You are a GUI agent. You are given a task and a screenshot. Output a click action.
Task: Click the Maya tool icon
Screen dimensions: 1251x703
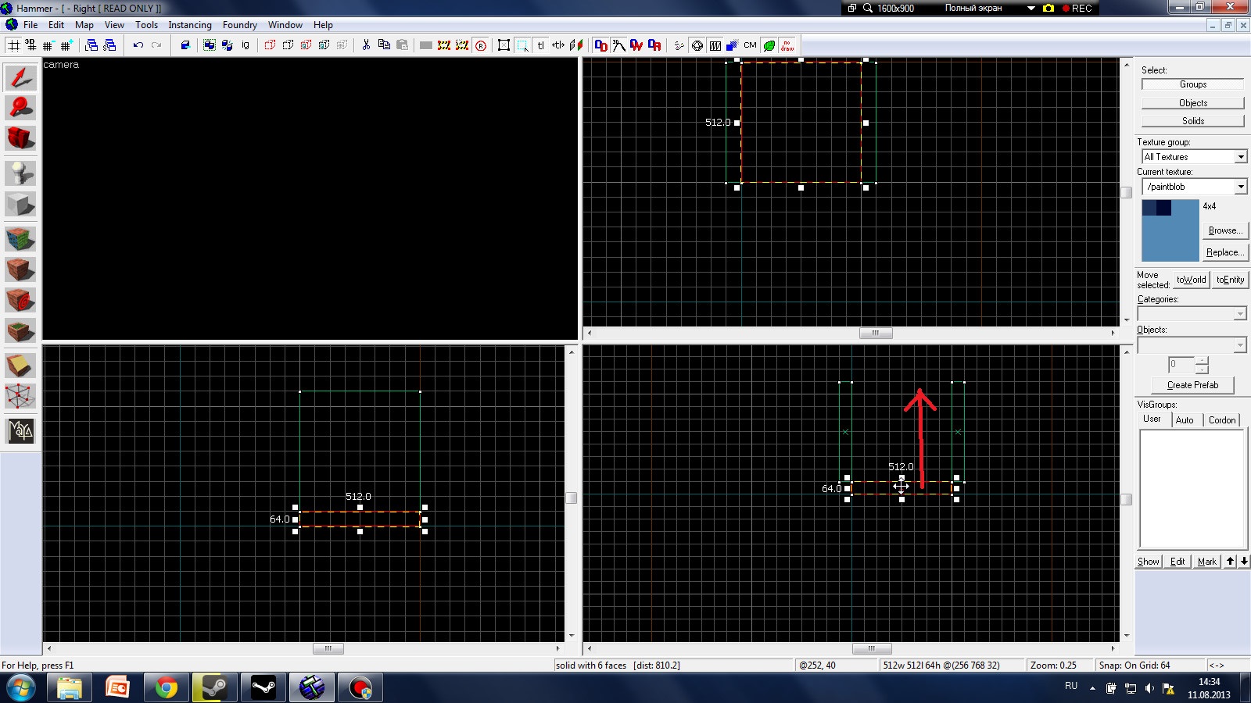(21, 430)
